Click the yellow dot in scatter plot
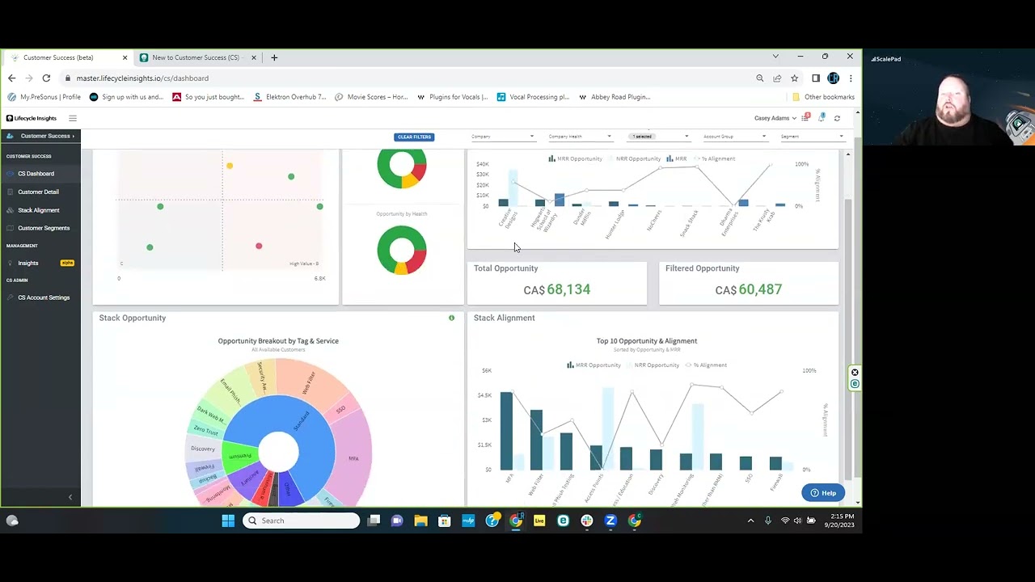Screen dimensions: 1035x582 click(x=230, y=166)
